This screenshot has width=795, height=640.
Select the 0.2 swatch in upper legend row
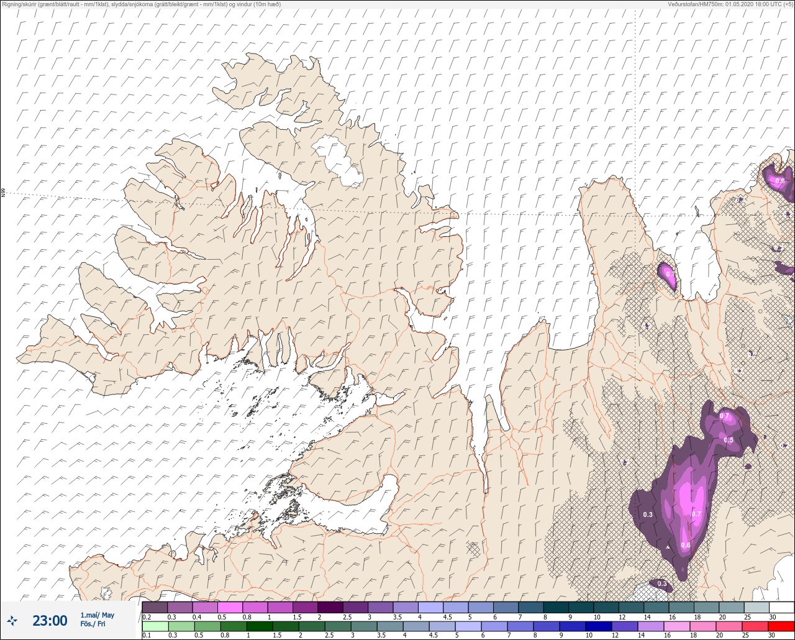155,607
